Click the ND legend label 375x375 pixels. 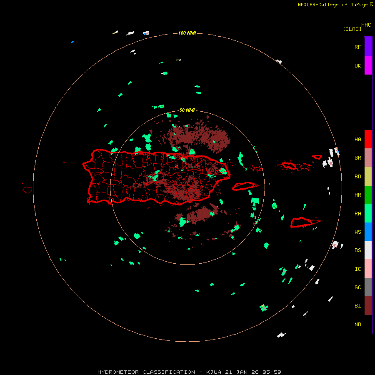357,324
